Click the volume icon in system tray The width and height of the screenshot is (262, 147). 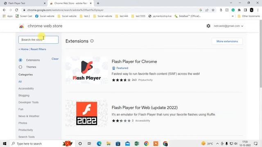click(x=236, y=143)
